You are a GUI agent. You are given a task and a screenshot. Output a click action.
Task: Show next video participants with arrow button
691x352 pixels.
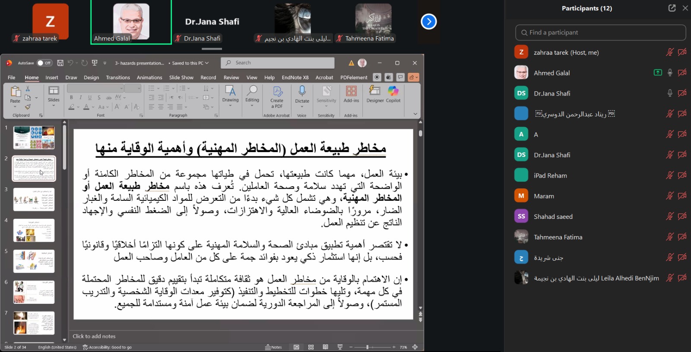click(x=428, y=22)
